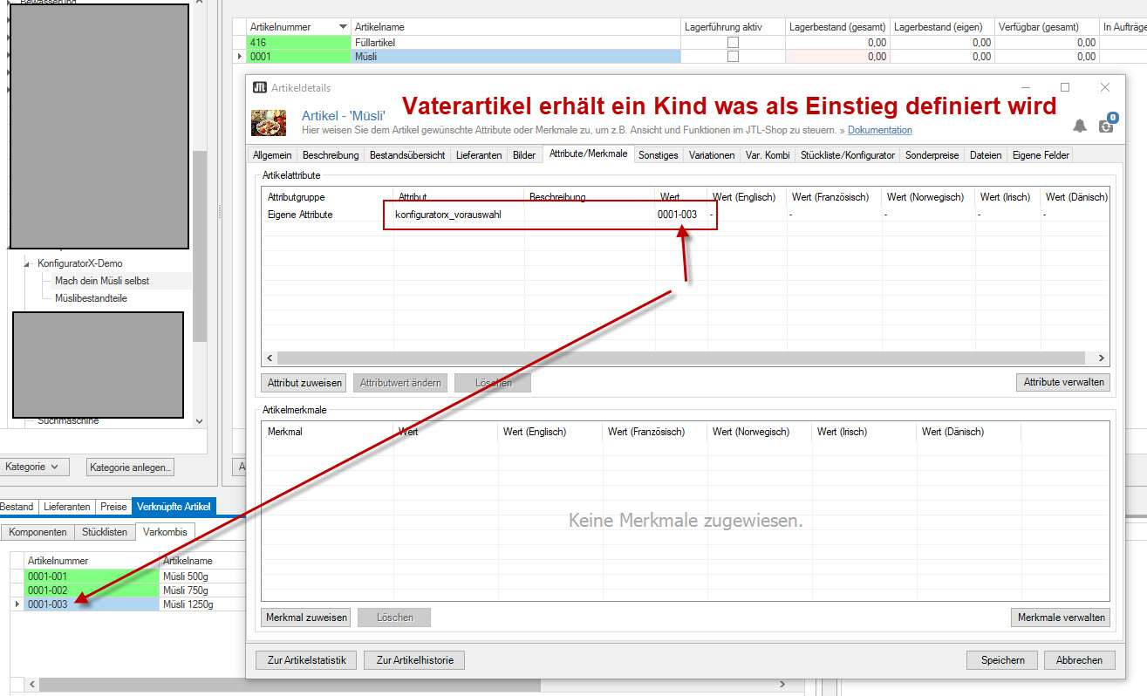Switch to the Preise bottom tab
The height and width of the screenshot is (696, 1147).
(x=113, y=506)
